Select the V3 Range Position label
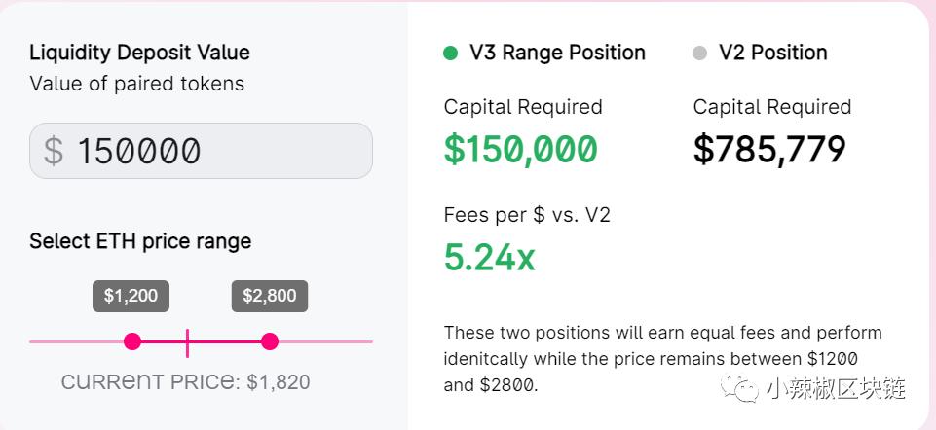The height and width of the screenshot is (430, 936). (x=557, y=53)
